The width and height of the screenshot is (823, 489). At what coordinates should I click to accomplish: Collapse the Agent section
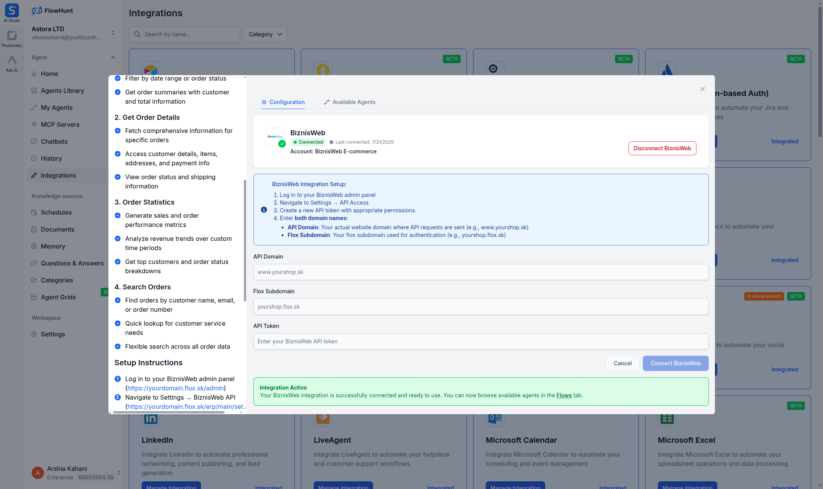(x=113, y=57)
